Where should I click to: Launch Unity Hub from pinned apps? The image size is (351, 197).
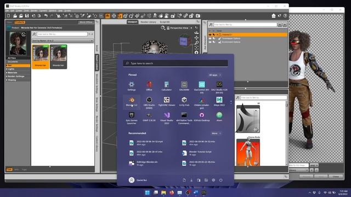point(184,102)
